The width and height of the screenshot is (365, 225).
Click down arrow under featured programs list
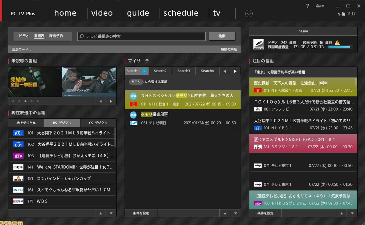click(352, 213)
